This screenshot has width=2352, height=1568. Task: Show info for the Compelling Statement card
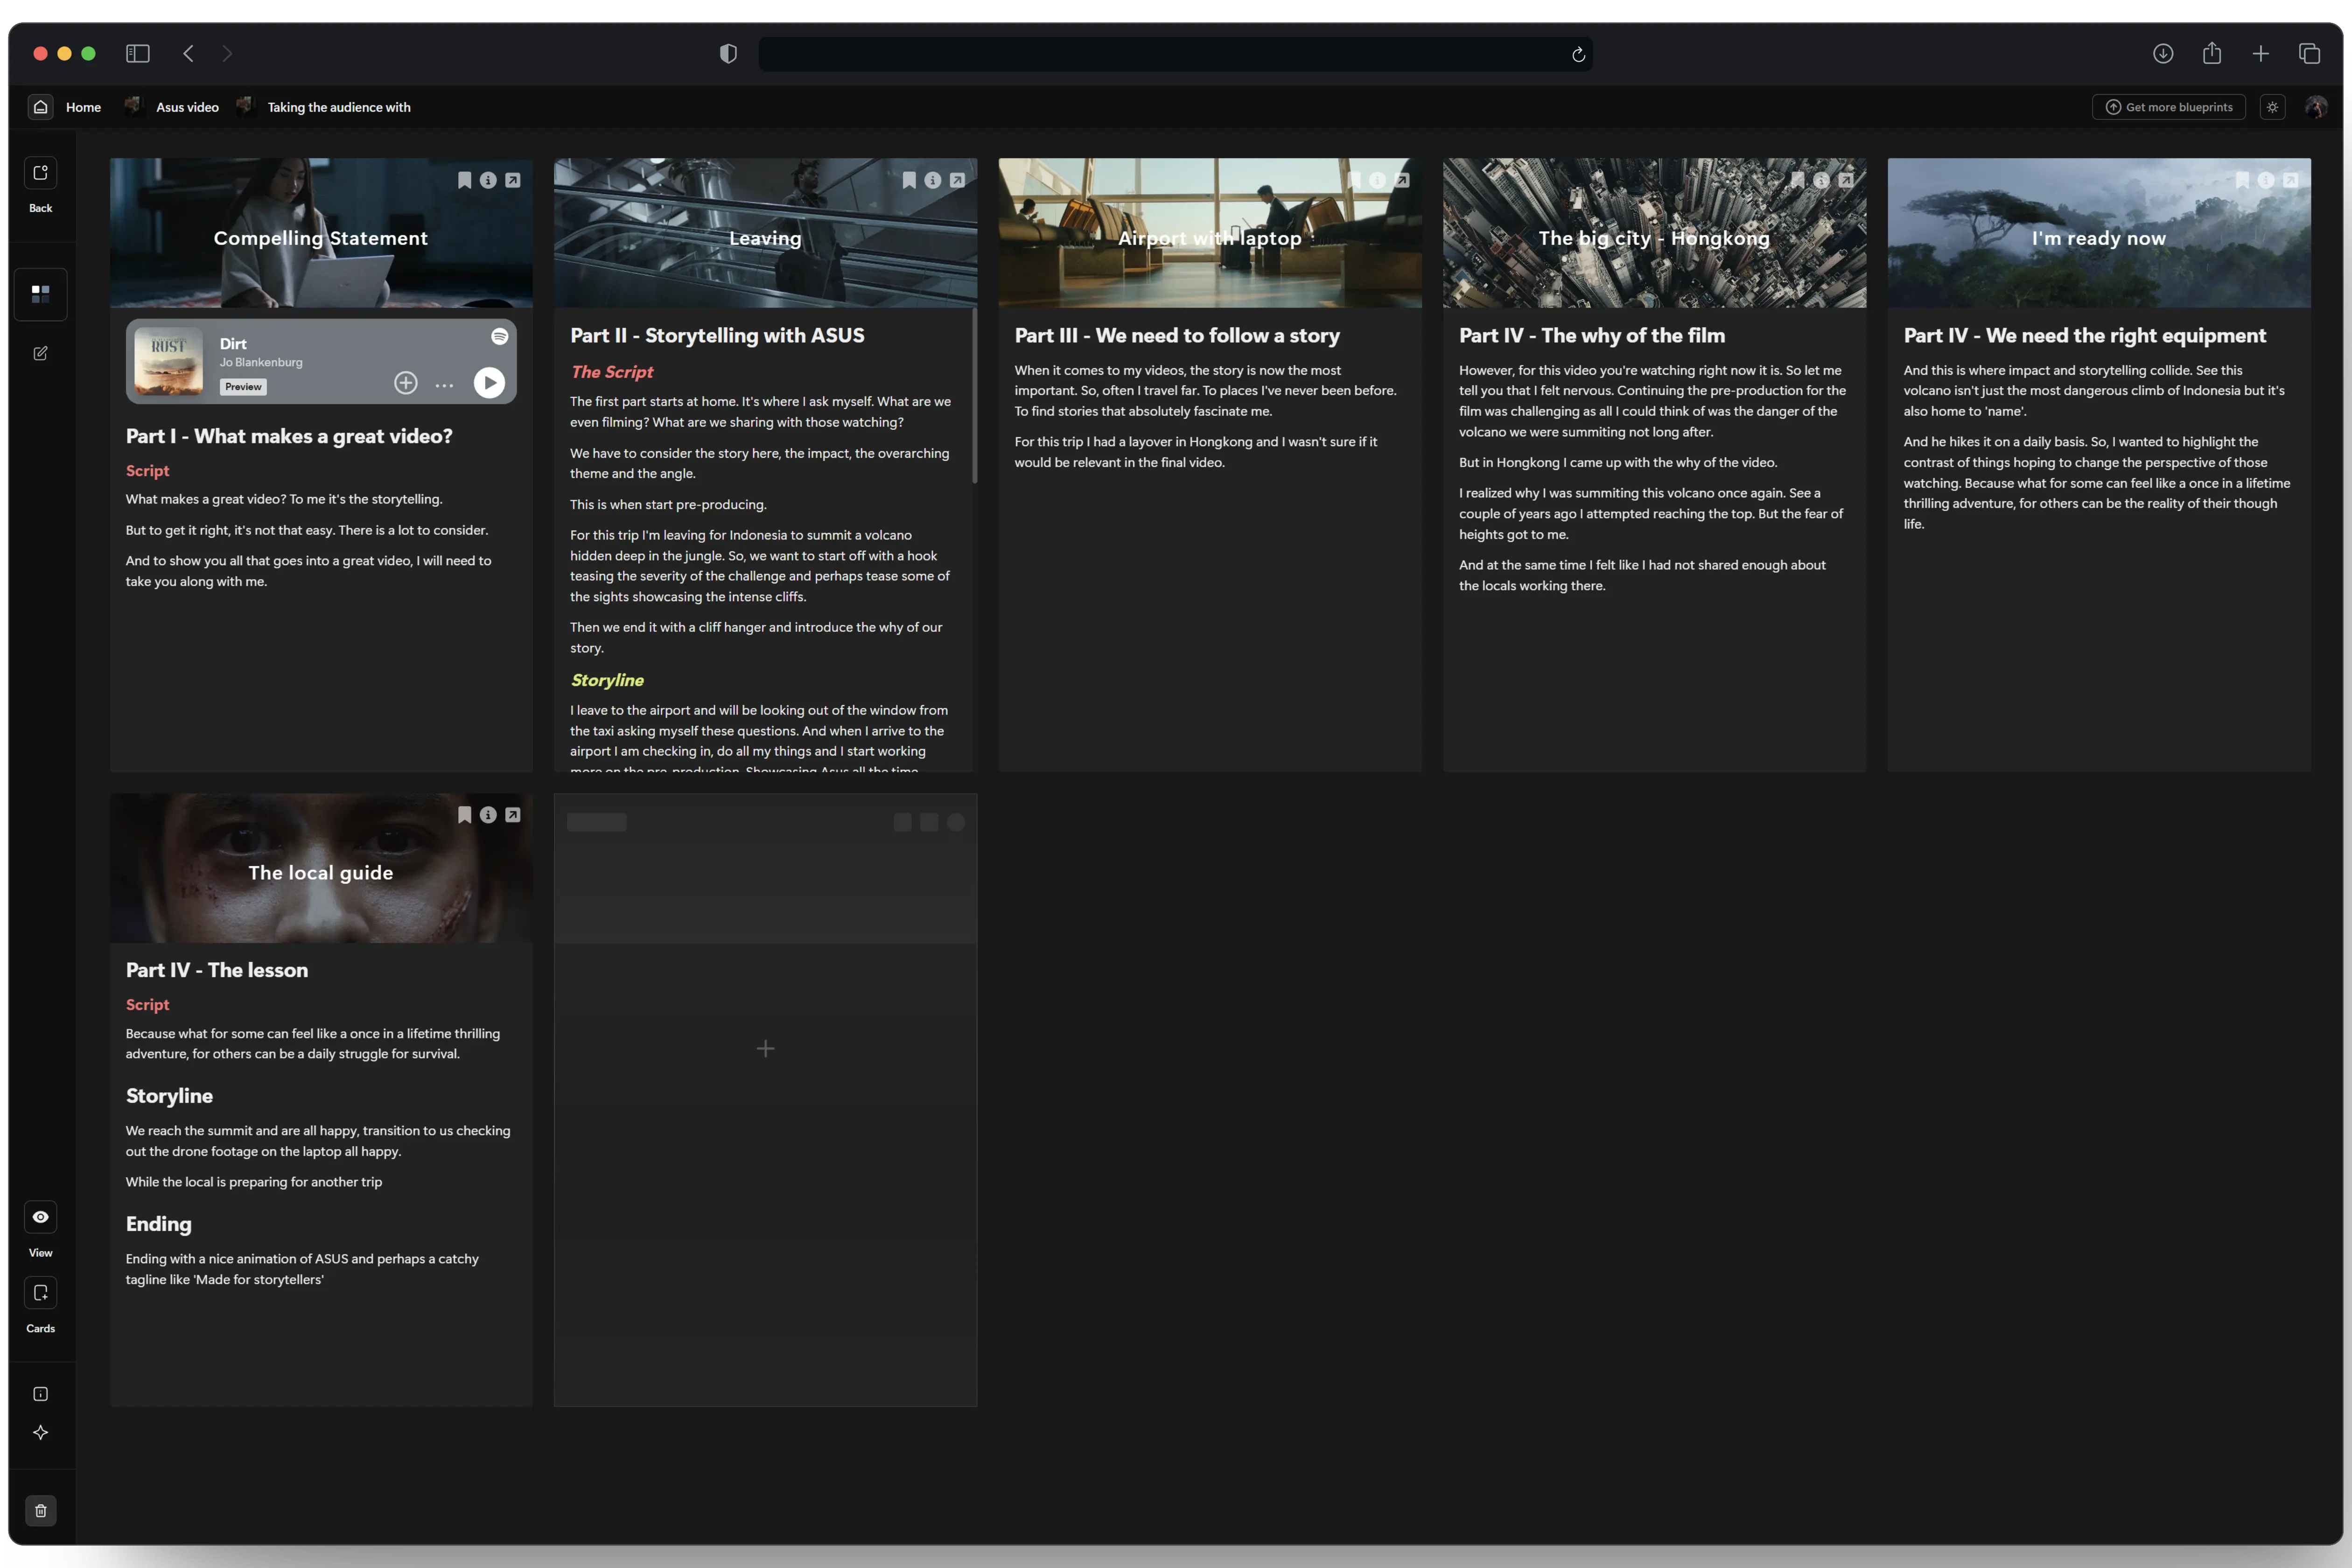488,180
